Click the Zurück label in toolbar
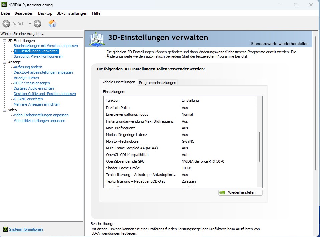The image size is (320, 237). 18,24
